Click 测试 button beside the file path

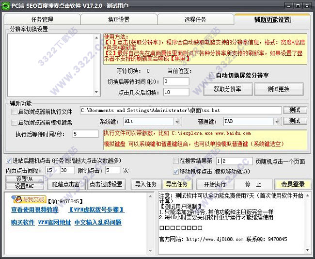(x=295, y=110)
